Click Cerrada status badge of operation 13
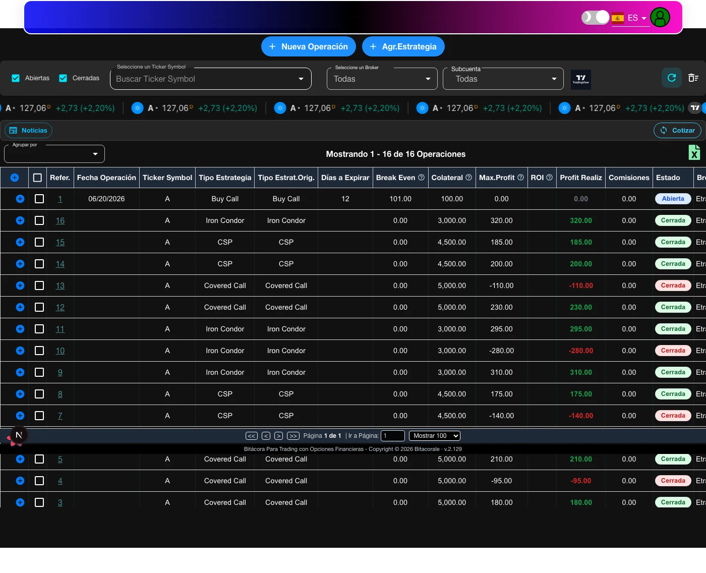Viewport: 706px width, 573px height. [x=673, y=285]
